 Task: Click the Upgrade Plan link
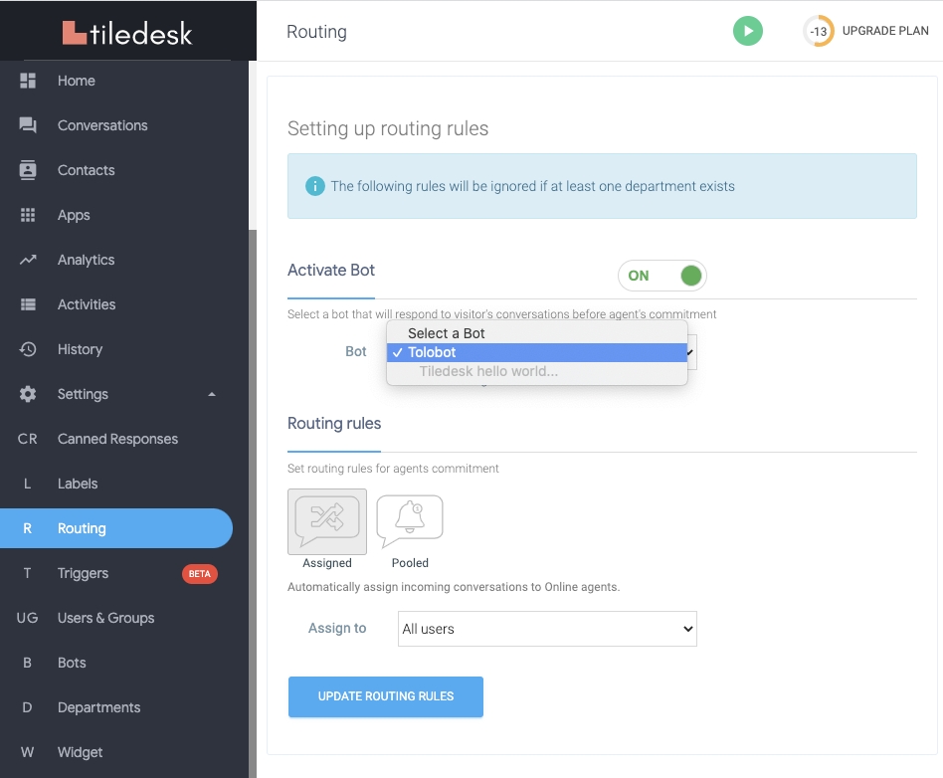point(884,31)
